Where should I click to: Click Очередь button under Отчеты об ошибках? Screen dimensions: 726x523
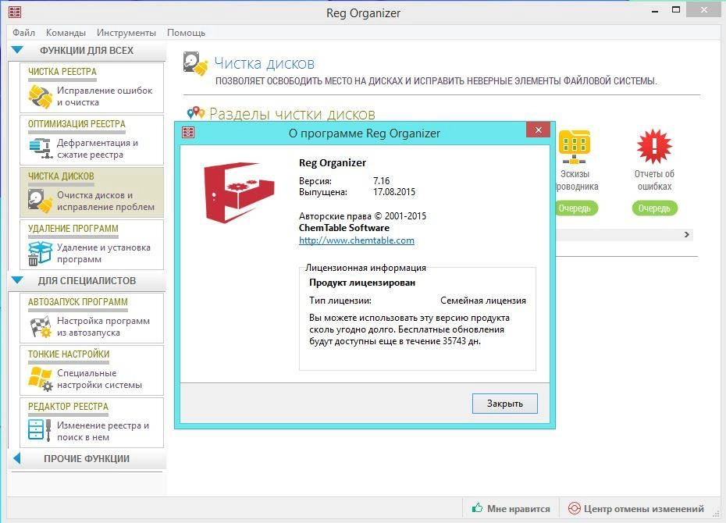pos(654,208)
